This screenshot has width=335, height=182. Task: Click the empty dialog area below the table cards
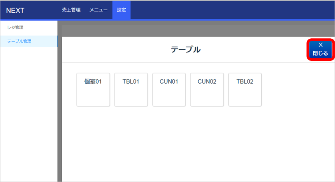click(190, 146)
